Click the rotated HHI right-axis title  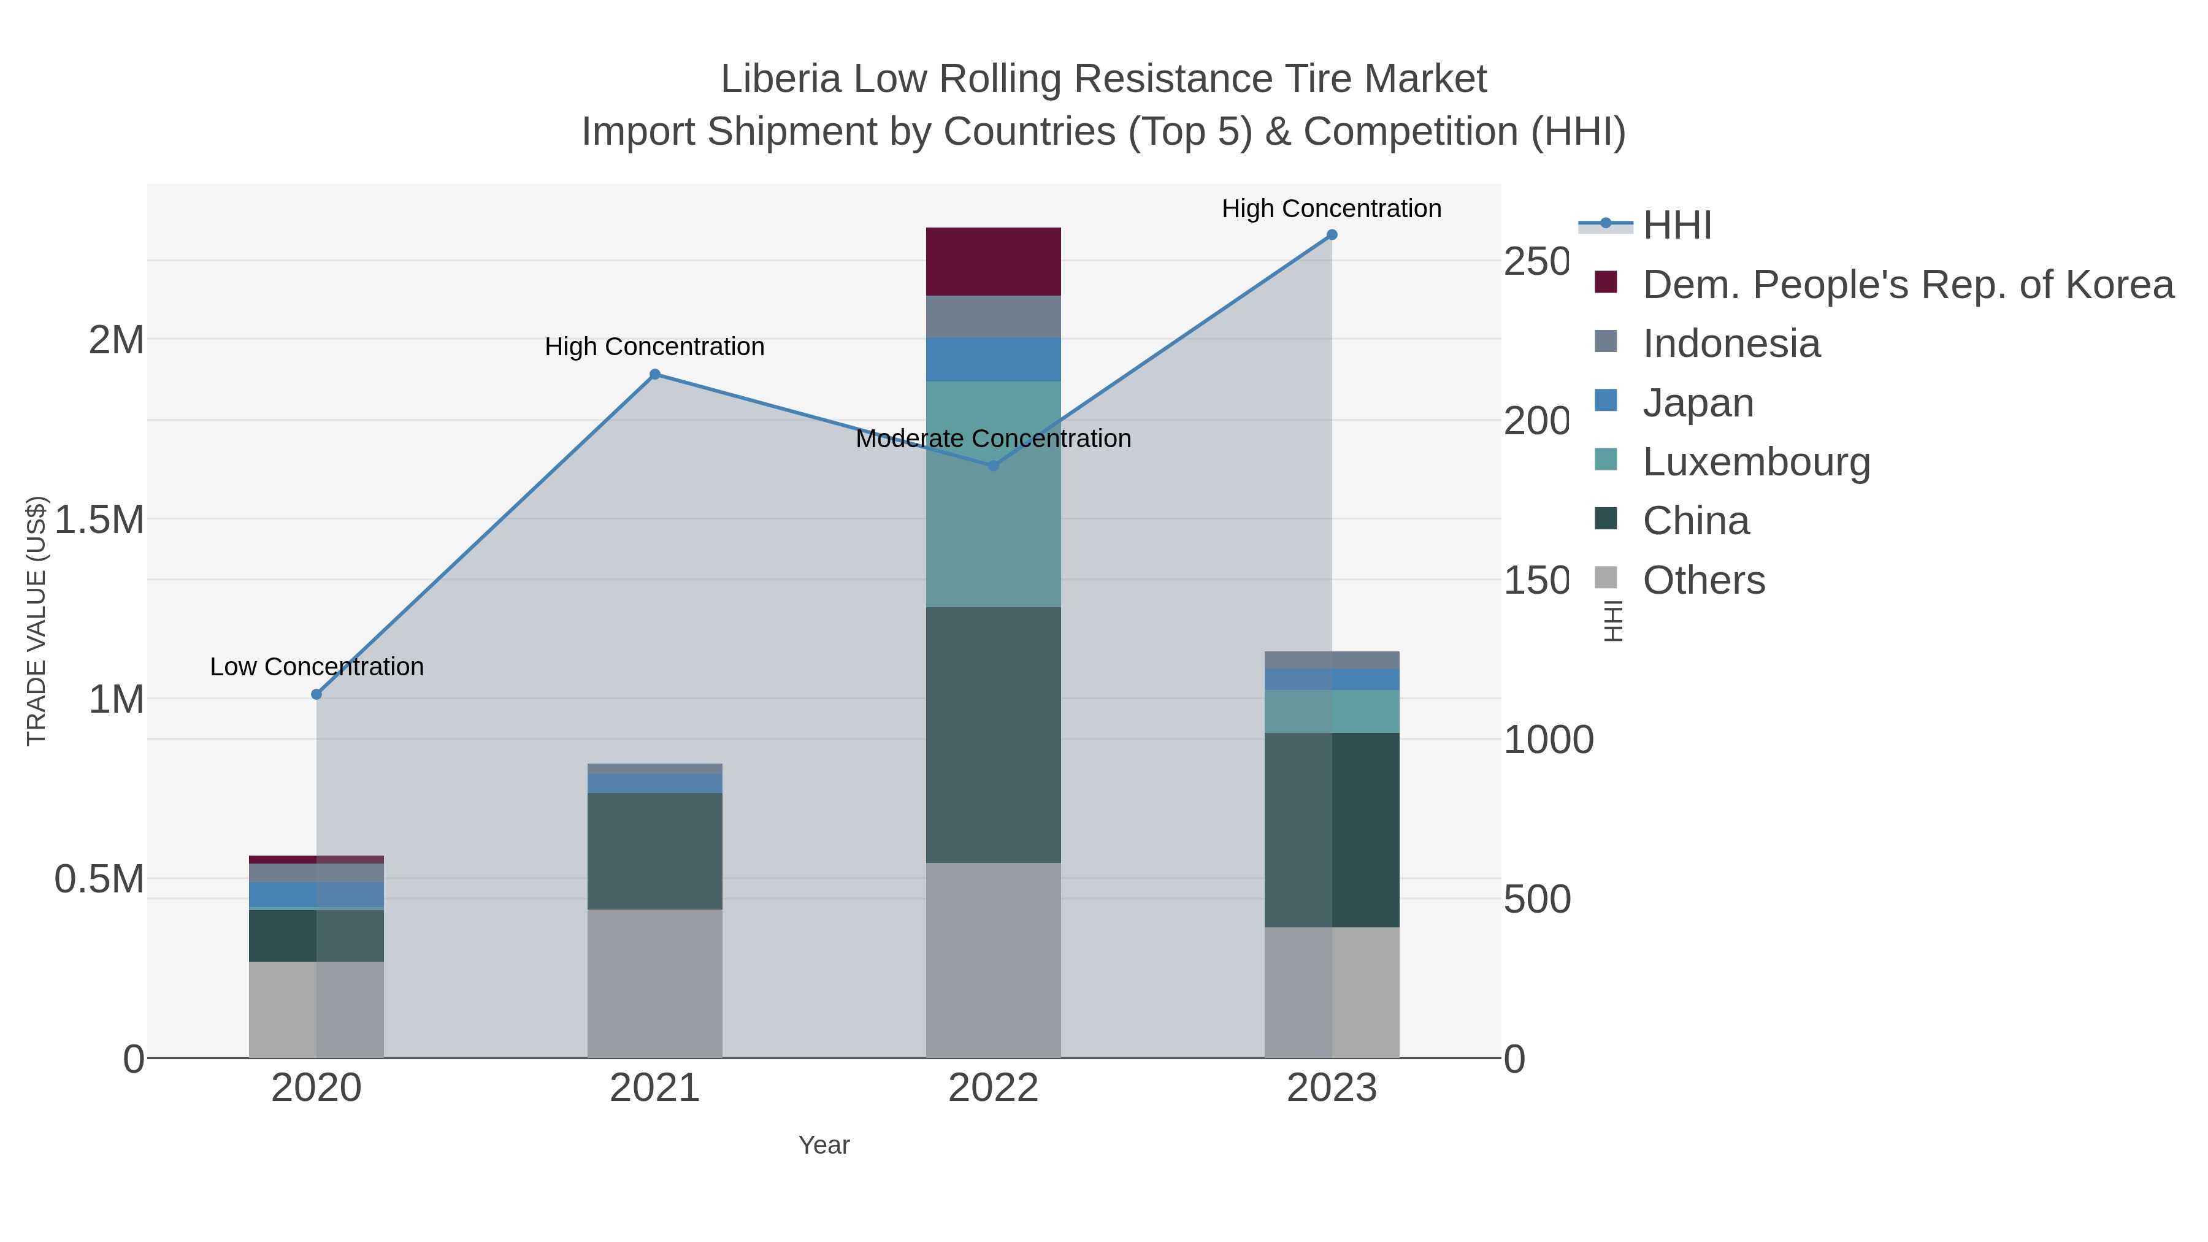(x=1613, y=621)
